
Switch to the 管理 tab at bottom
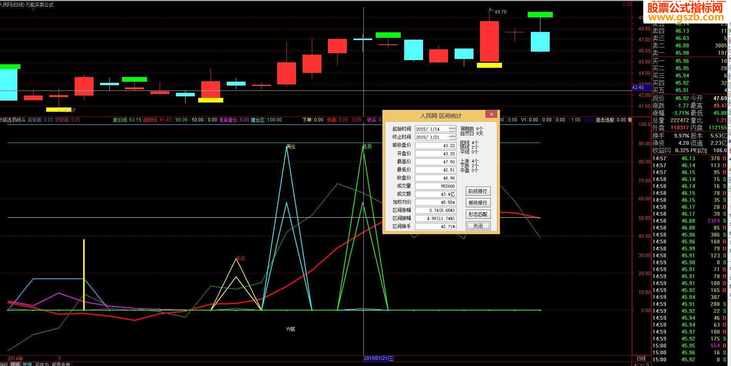pyautogui.click(x=27, y=364)
